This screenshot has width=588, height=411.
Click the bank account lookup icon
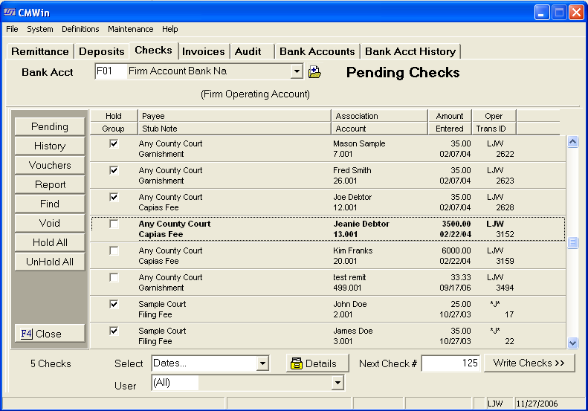pyautogui.click(x=314, y=72)
